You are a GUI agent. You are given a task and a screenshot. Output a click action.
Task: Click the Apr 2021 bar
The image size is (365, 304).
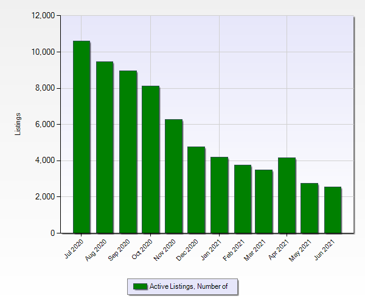[x=287, y=195]
